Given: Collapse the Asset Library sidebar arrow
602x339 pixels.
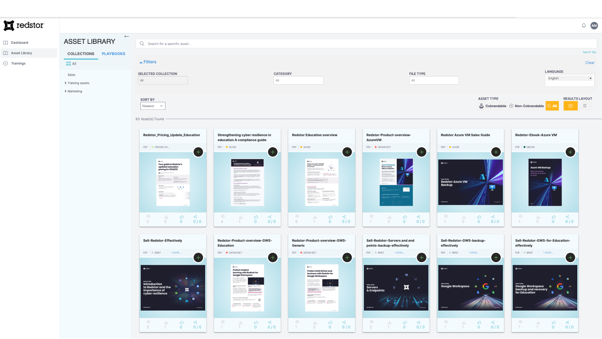Looking at the screenshot, I should [127, 36].
